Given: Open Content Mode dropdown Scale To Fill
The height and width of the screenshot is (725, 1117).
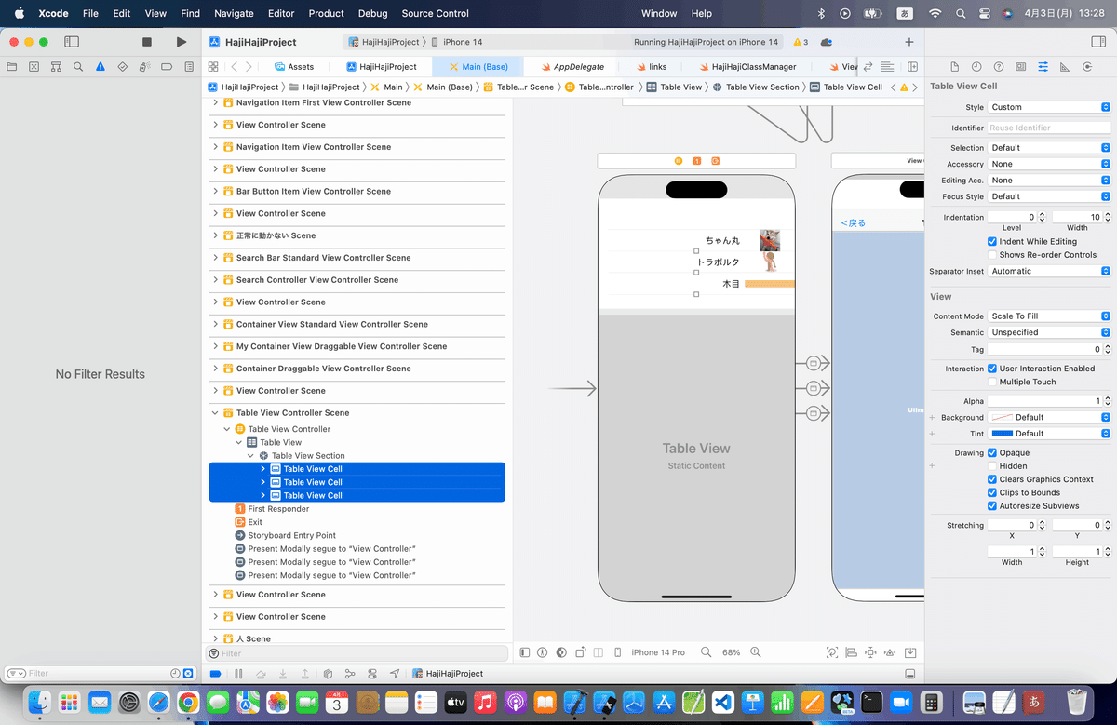Looking at the screenshot, I should coord(1049,316).
